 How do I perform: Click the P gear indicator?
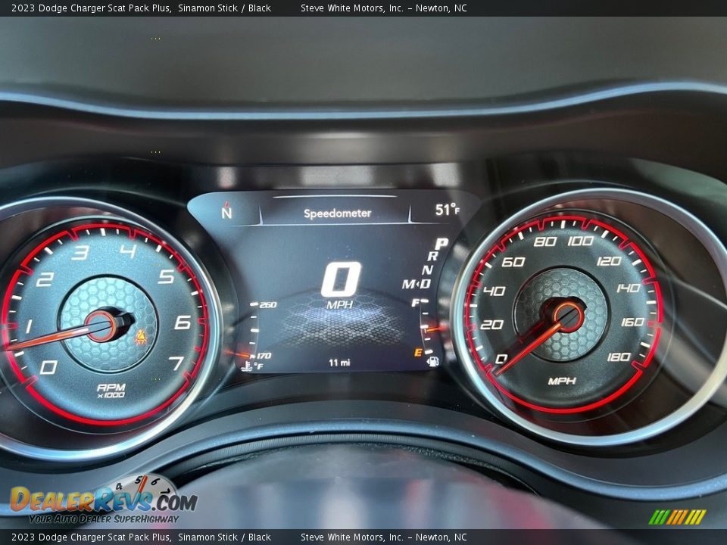tap(441, 244)
